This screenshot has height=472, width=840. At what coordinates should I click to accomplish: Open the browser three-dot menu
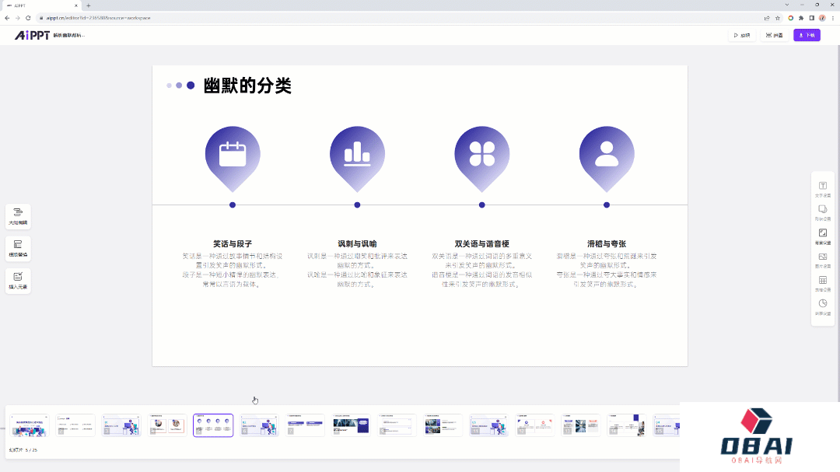(834, 17)
